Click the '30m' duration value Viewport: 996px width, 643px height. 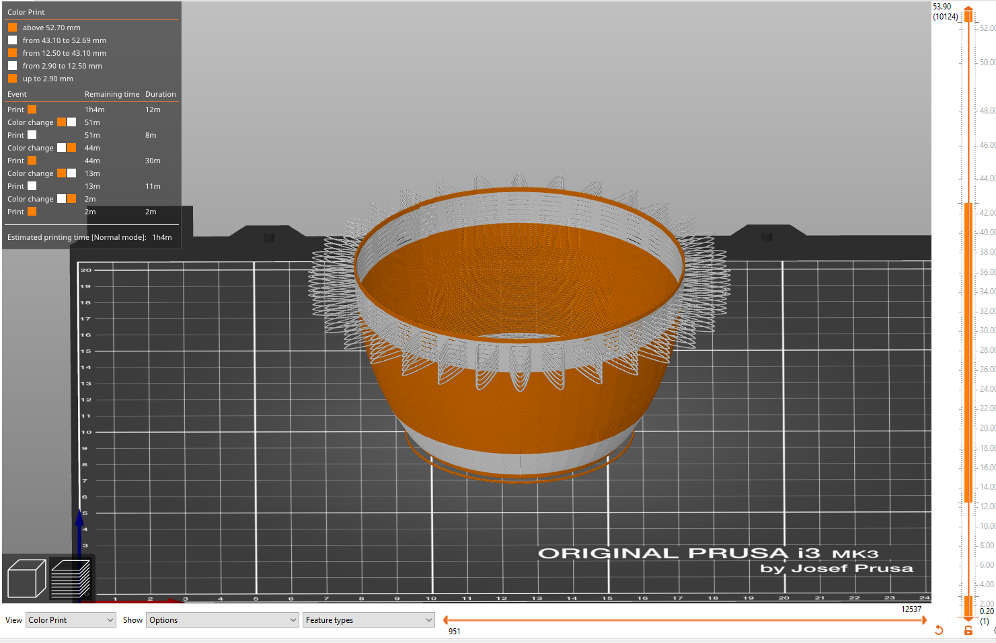click(153, 161)
